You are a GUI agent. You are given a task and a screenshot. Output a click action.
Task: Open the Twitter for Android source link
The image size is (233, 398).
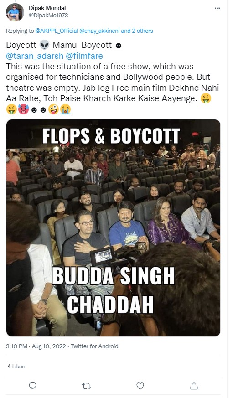pyautogui.click(x=94, y=346)
